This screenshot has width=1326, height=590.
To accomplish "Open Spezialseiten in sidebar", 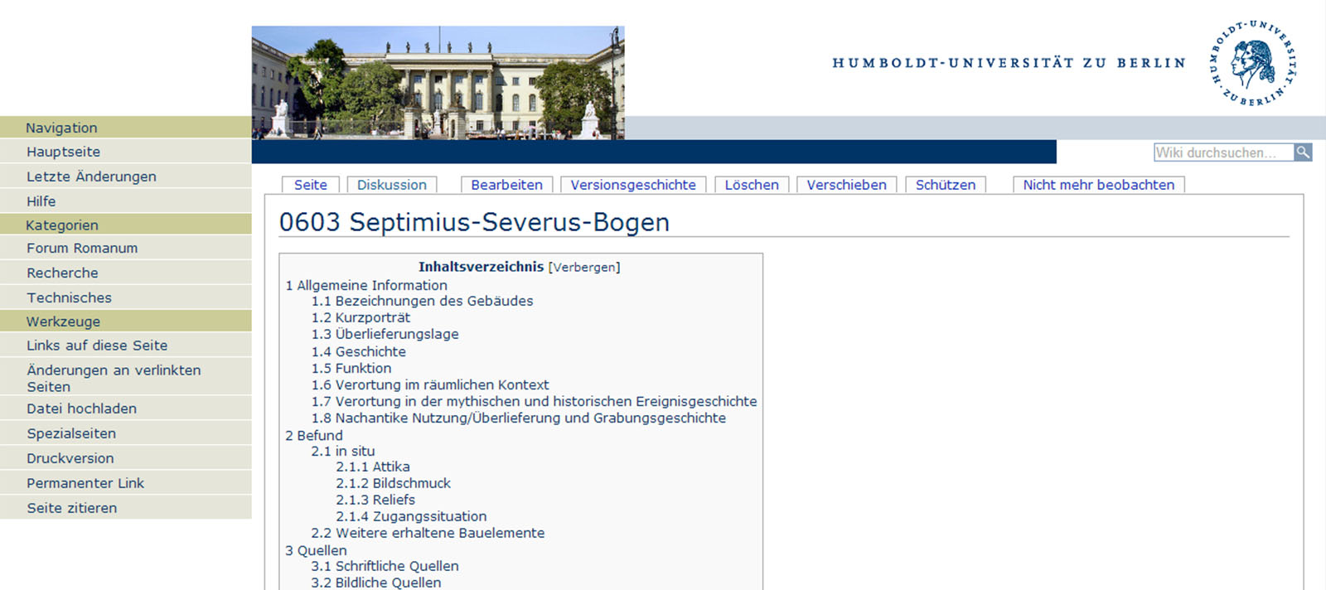I will click(x=71, y=433).
